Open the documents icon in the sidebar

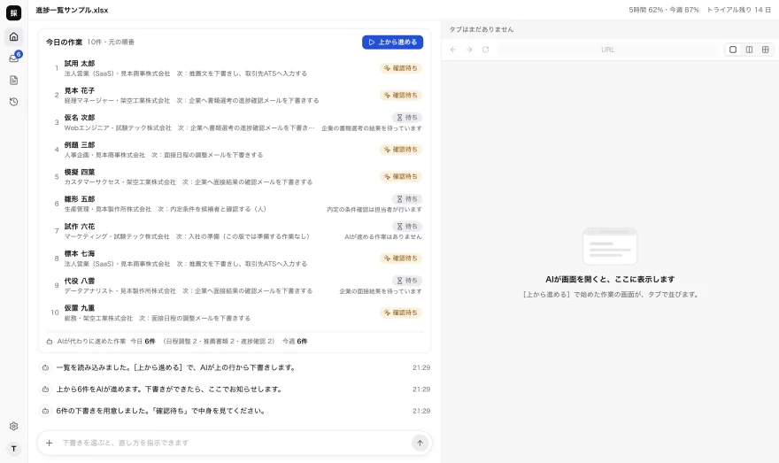pos(14,80)
